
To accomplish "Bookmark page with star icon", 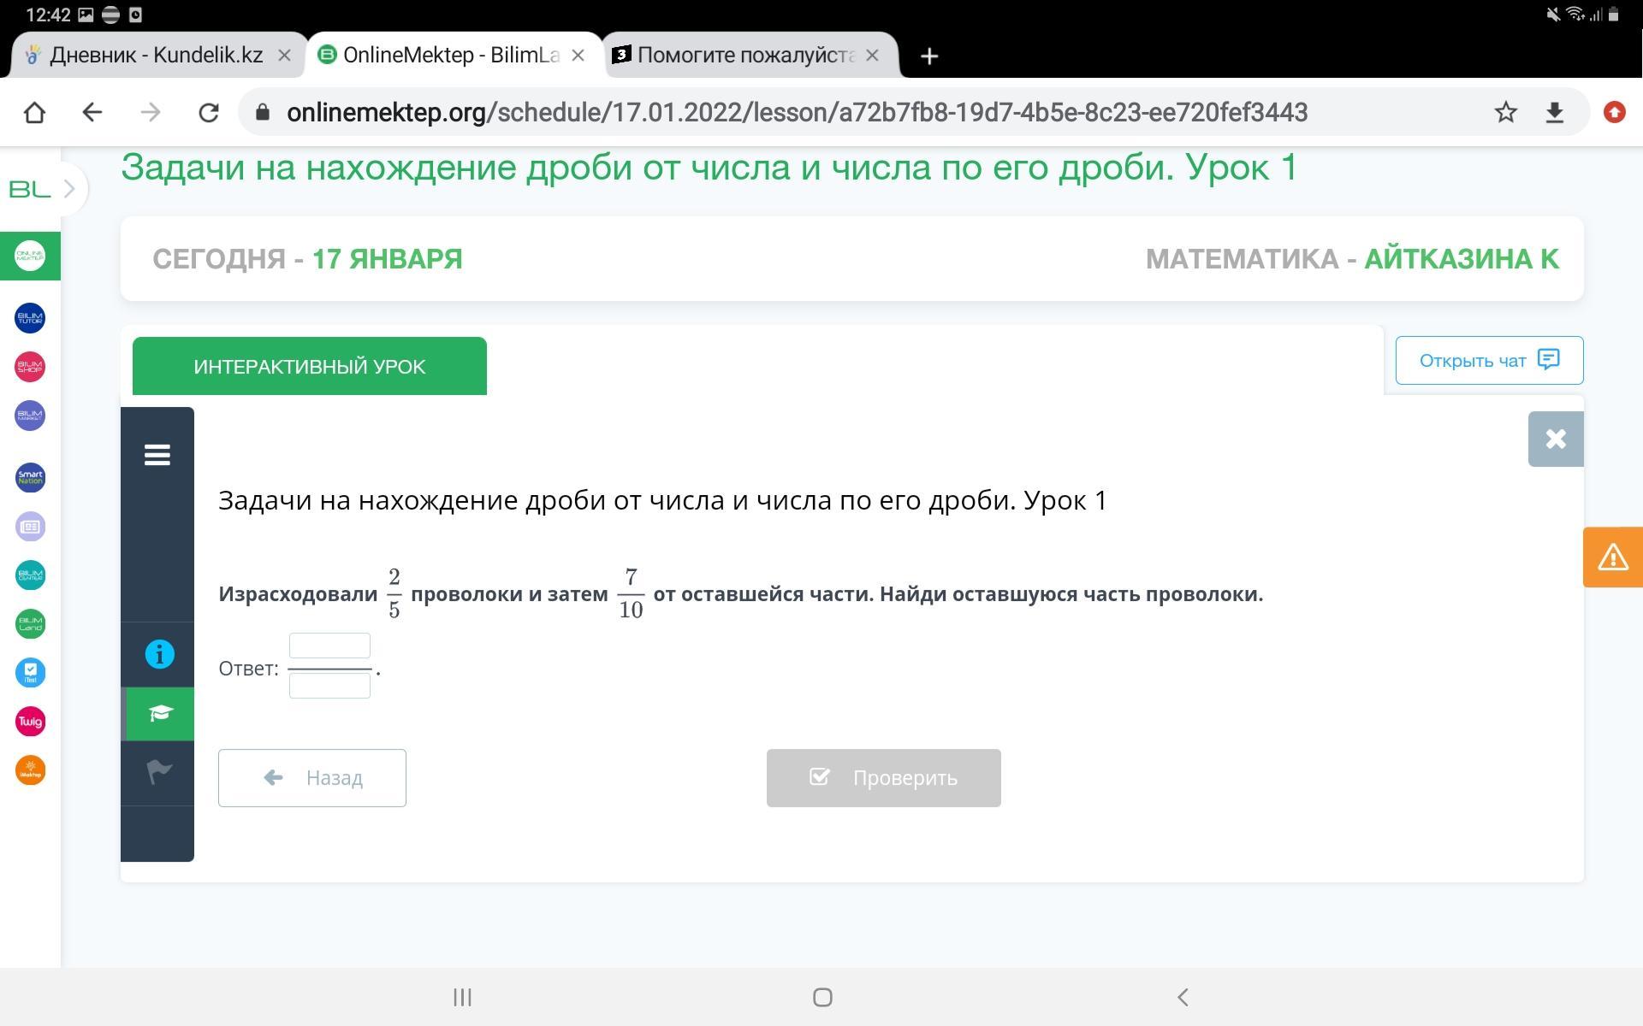I will [x=1505, y=112].
